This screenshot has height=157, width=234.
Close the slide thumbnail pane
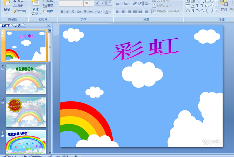49,26
